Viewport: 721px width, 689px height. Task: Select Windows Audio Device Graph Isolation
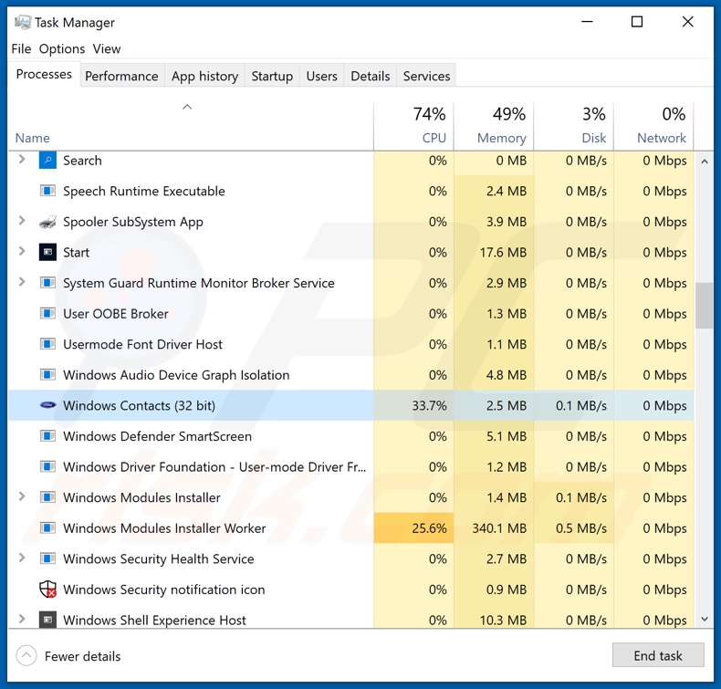pyautogui.click(x=350, y=374)
